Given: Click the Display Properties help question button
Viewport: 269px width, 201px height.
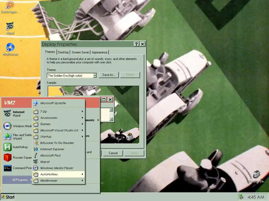Looking at the screenshot, I should (x=136, y=44).
